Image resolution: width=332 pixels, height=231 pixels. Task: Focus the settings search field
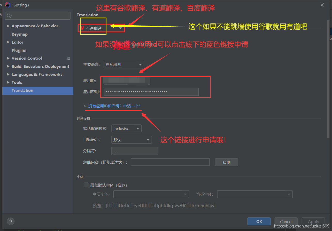pos(38,16)
